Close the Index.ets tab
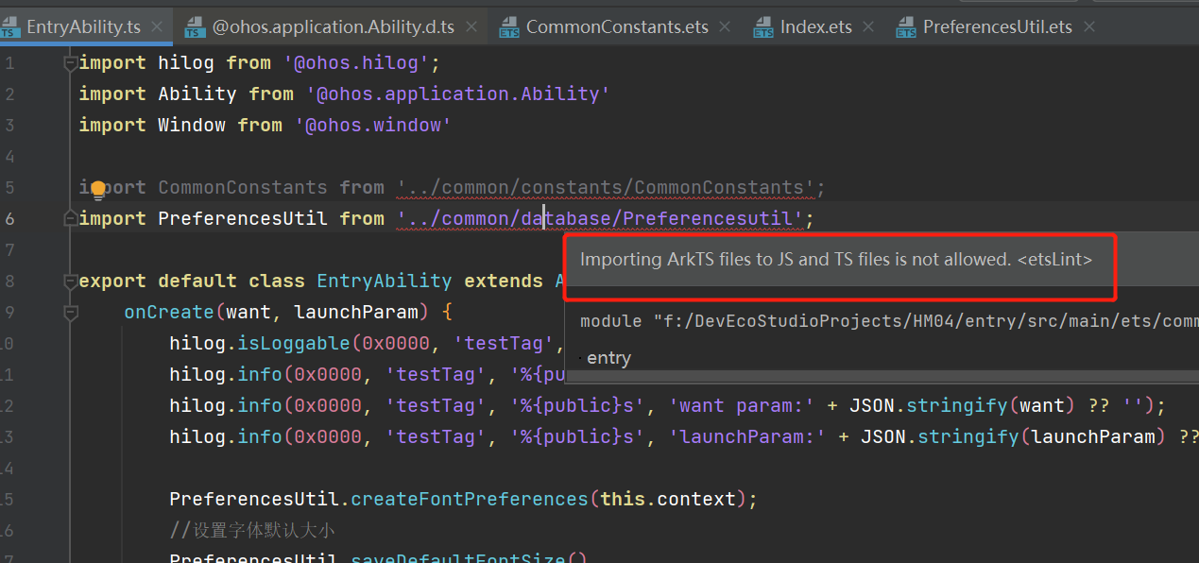Viewport: 1199px width, 563px height. click(868, 27)
